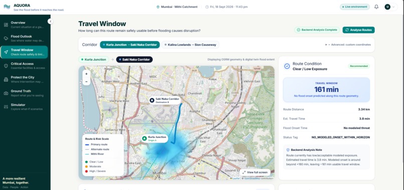Screen dimensions: 404x190
Task: Click the location pin icon next to Mumbai
Action: [x=158, y=7]
